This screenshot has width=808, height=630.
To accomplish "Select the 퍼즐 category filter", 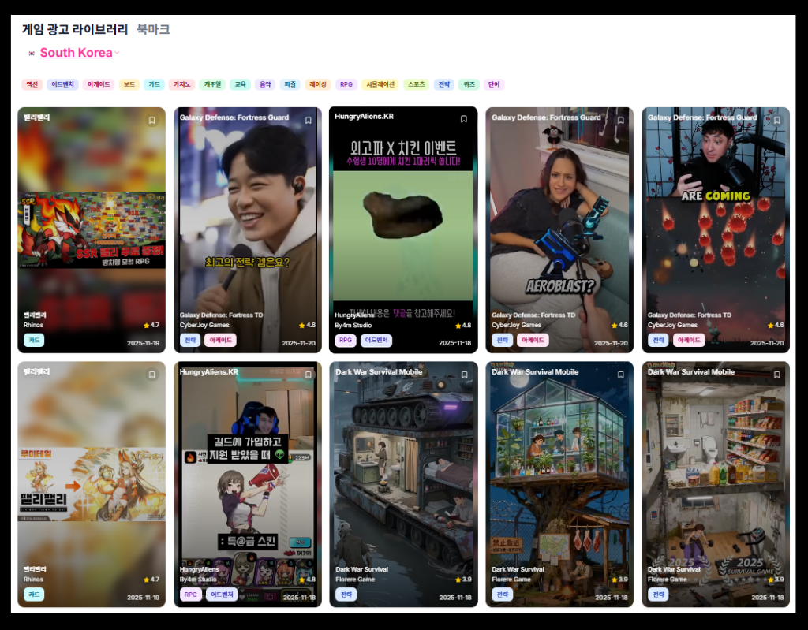I will tap(290, 84).
